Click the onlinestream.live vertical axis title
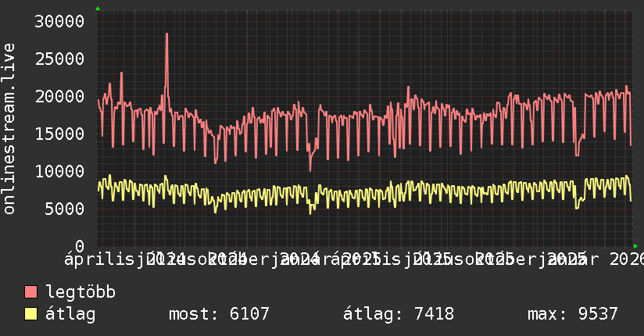The height and width of the screenshot is (336, 644). (x=9, y=129)
